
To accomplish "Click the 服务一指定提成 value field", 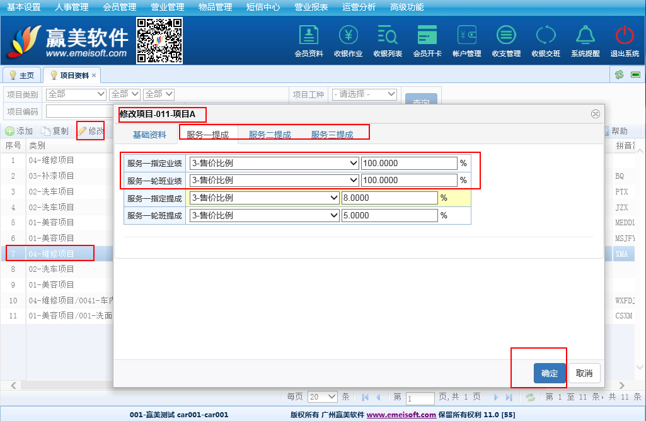I will coord(389,198).
